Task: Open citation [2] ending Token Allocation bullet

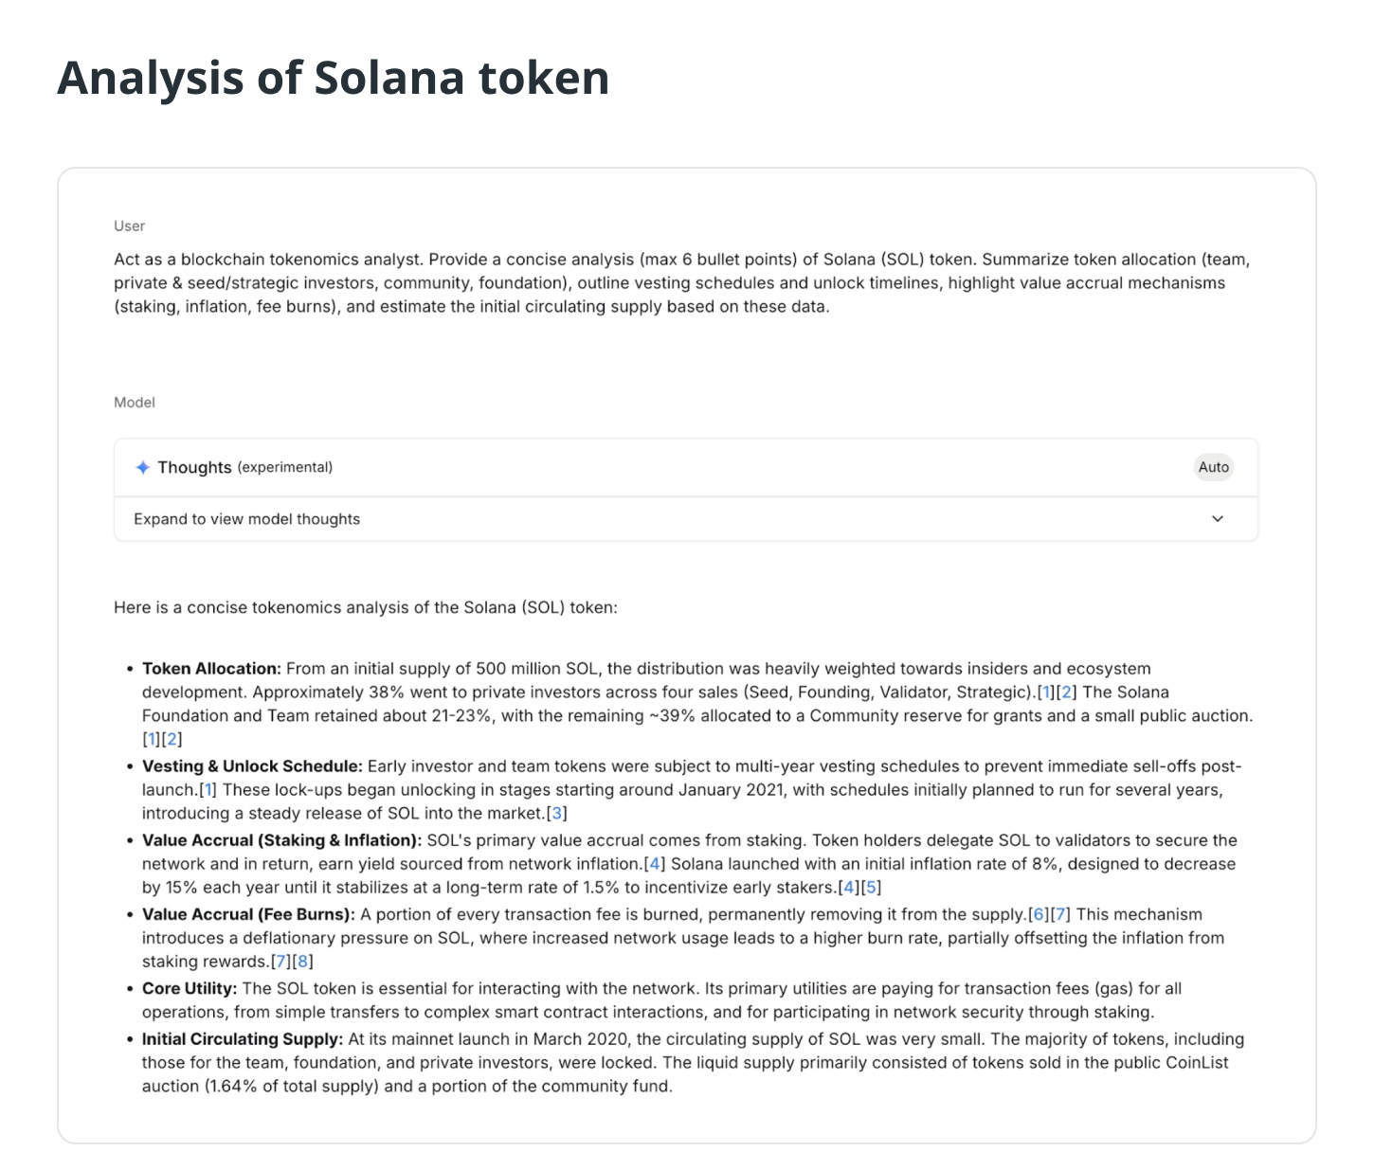Action: [x=172, y=739]
